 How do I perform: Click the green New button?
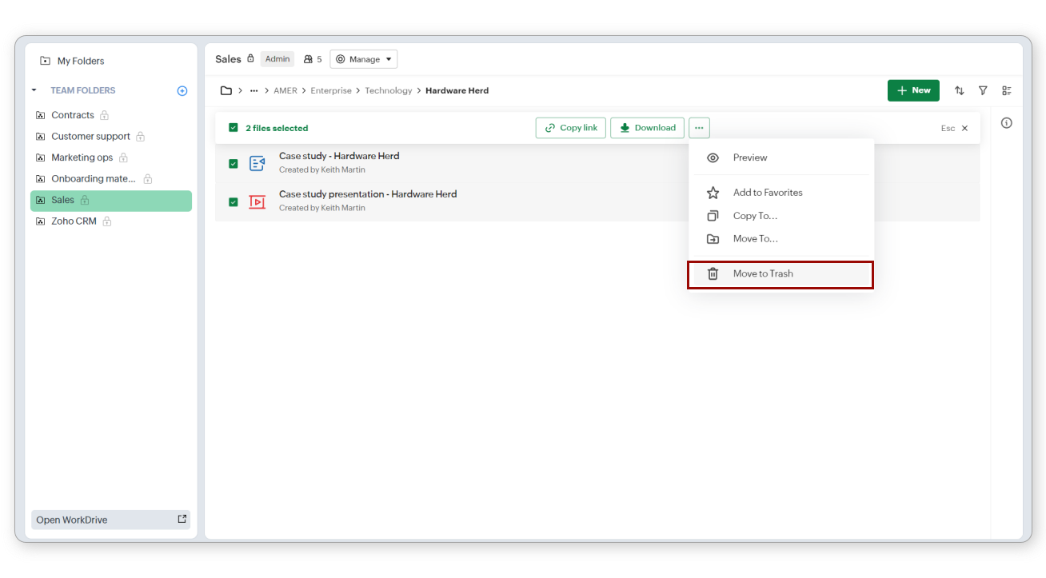pyautogui.click(x=912, y=90)
